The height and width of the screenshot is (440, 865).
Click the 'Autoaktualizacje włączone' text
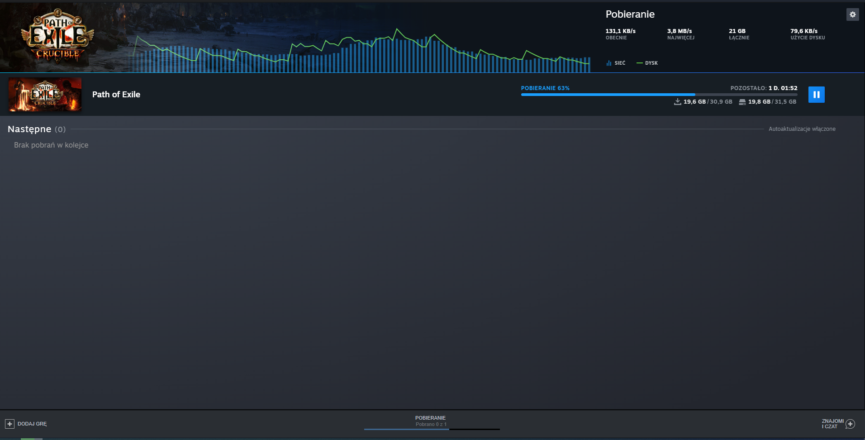coord(802,129)
